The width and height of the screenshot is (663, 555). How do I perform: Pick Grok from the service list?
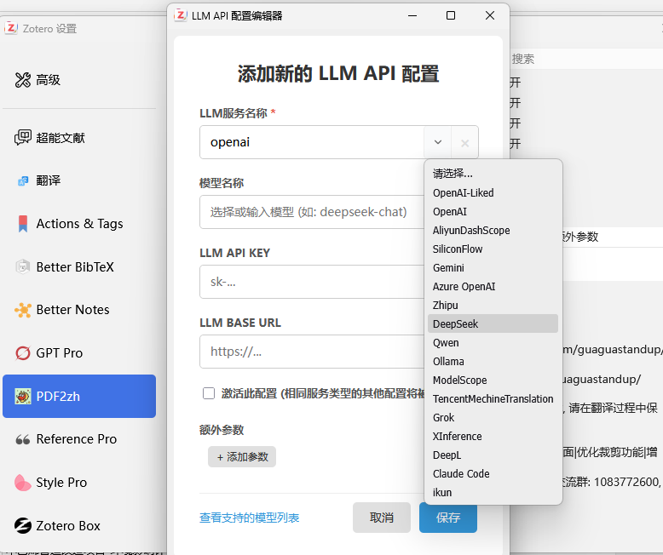coord(493,417)
